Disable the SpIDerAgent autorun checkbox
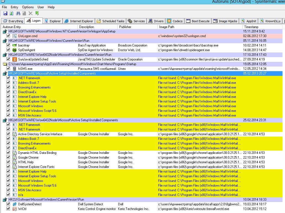 (x=8, y=50)
